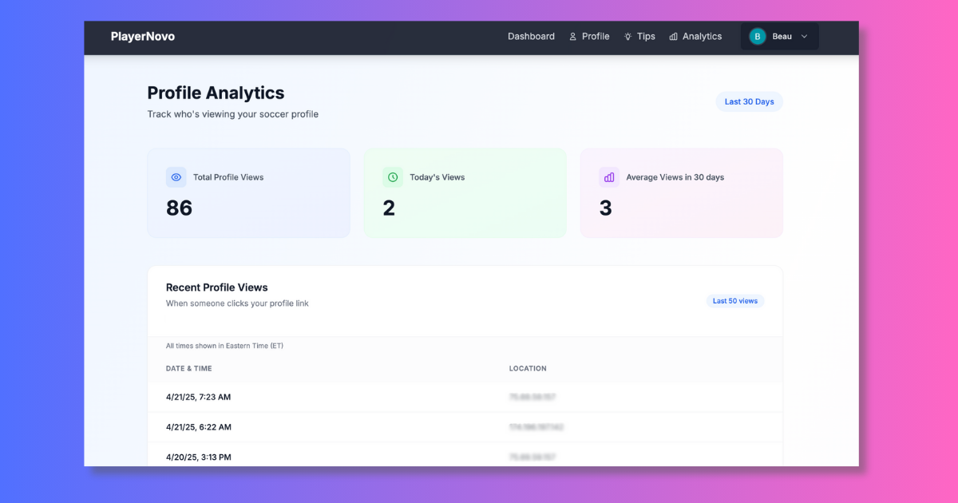Open the Tips section
The width and height of the screenshot is (958, 503).
coord(646,36)
